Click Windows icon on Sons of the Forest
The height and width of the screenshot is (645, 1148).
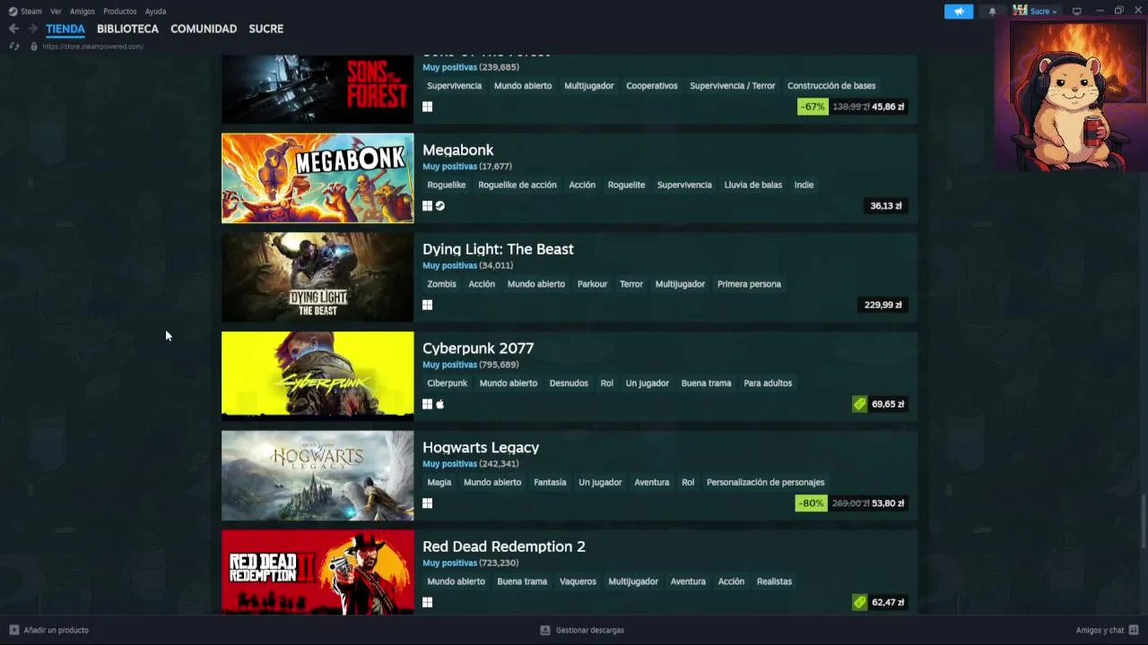pyautogui.click(x=427, y=107)
